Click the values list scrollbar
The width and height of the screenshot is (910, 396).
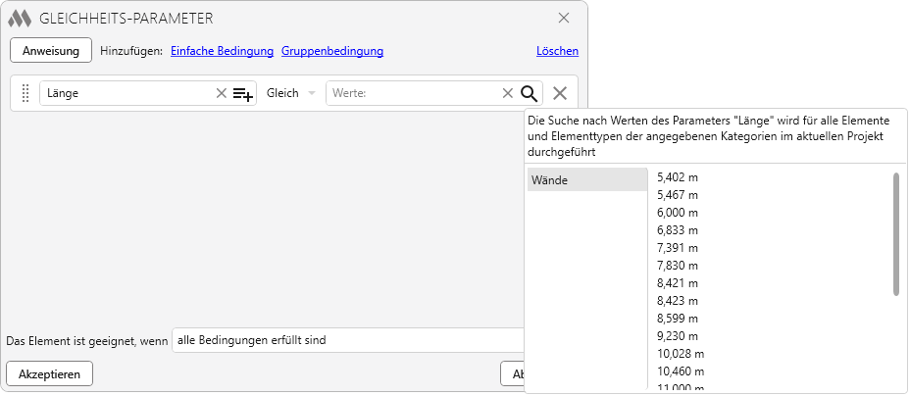[895, 233]
